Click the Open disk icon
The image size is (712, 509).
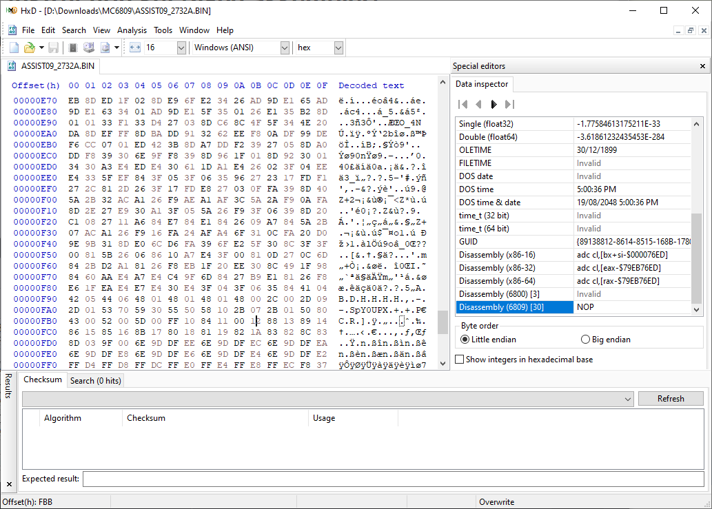[88, 48]
